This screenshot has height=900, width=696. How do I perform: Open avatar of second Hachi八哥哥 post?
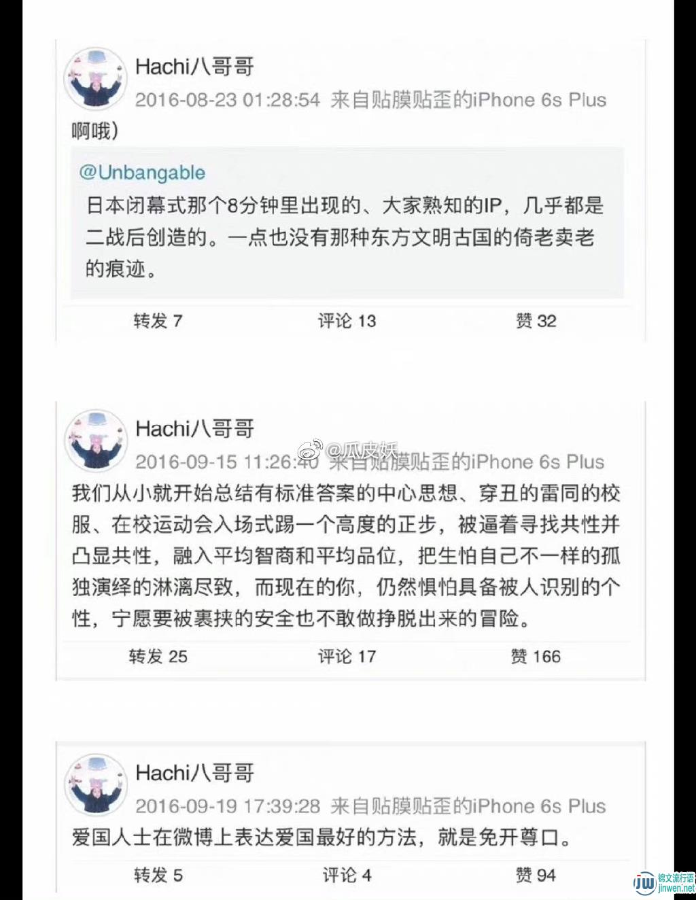click(96, 440)
